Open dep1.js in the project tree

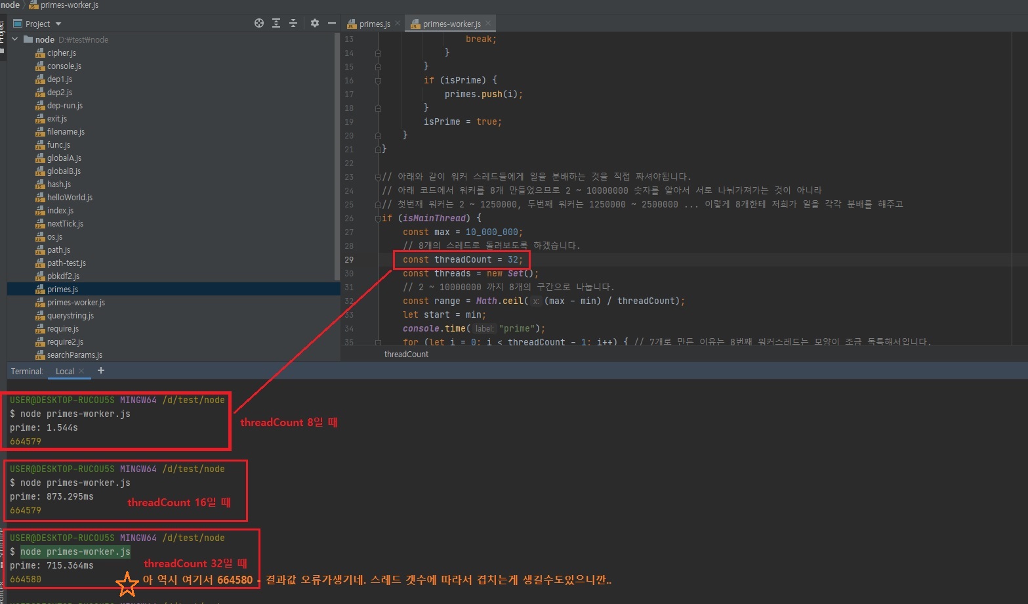coord(60,79)
